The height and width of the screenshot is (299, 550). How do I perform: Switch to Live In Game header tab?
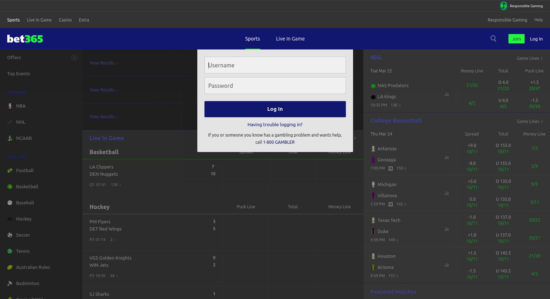[290, 39]
